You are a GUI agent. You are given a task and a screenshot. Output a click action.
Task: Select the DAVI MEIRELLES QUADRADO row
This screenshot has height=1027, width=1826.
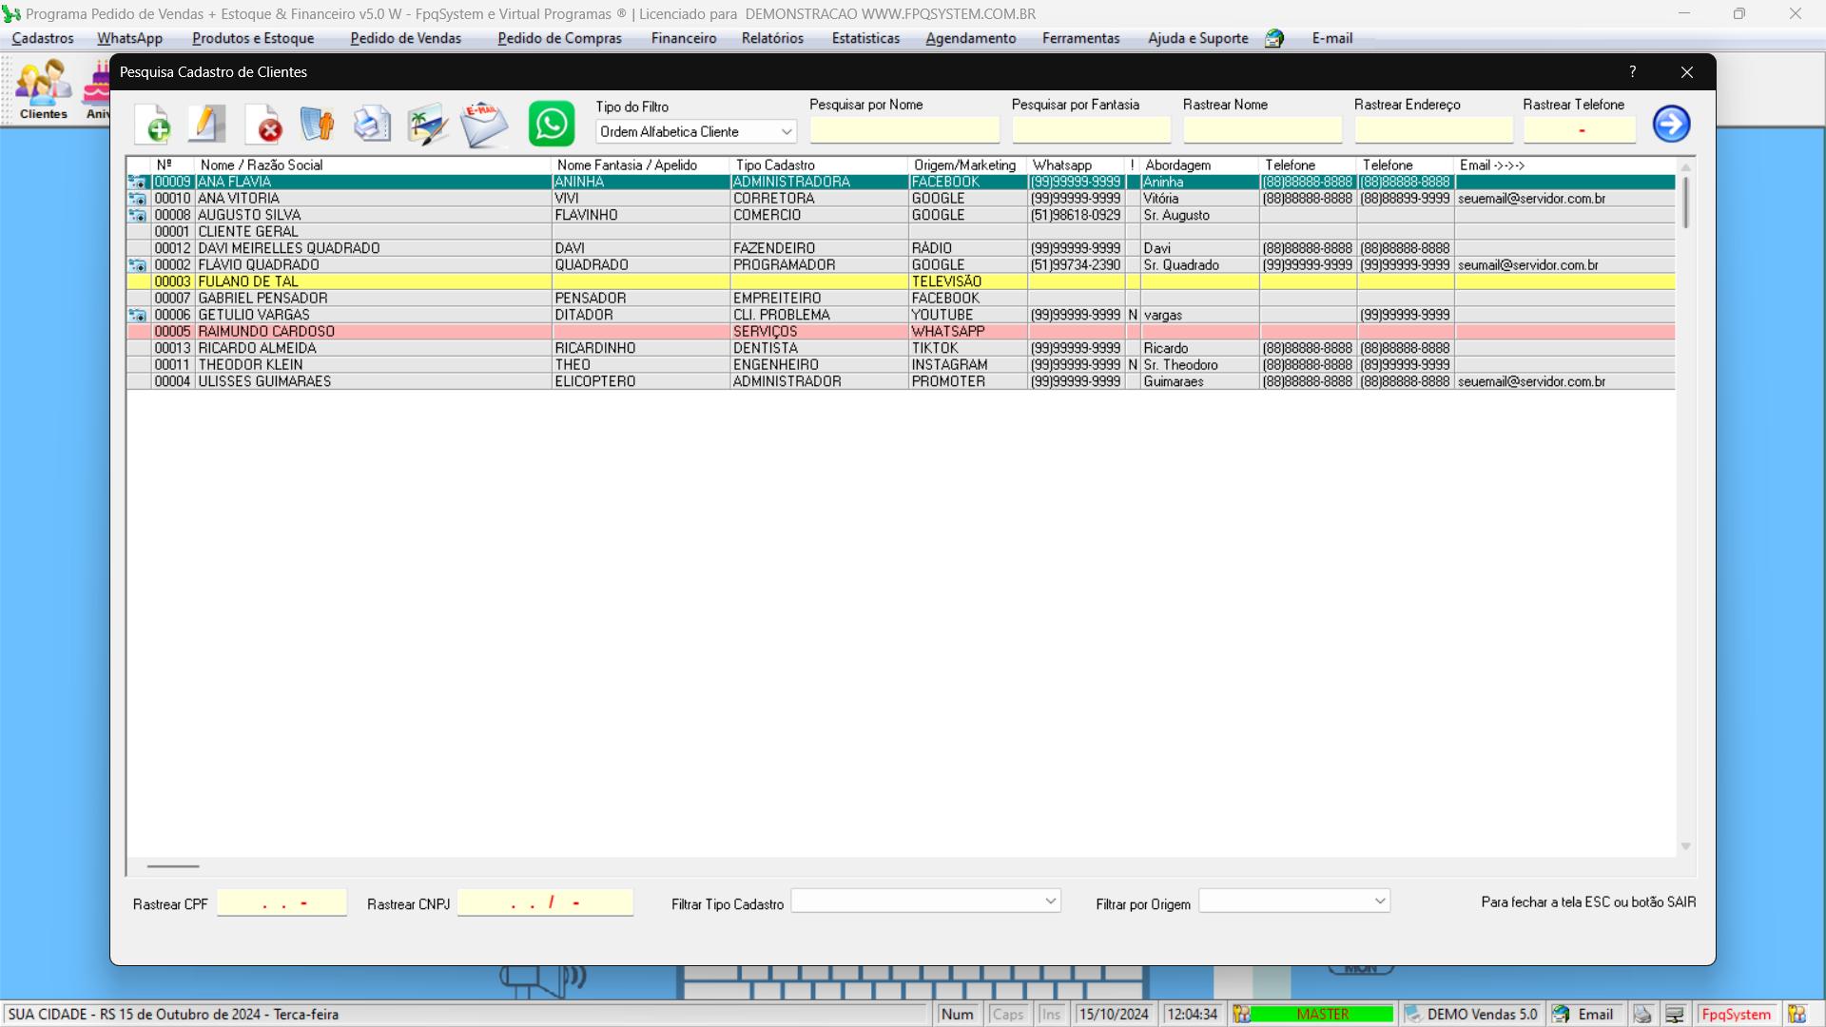(901, 248)
